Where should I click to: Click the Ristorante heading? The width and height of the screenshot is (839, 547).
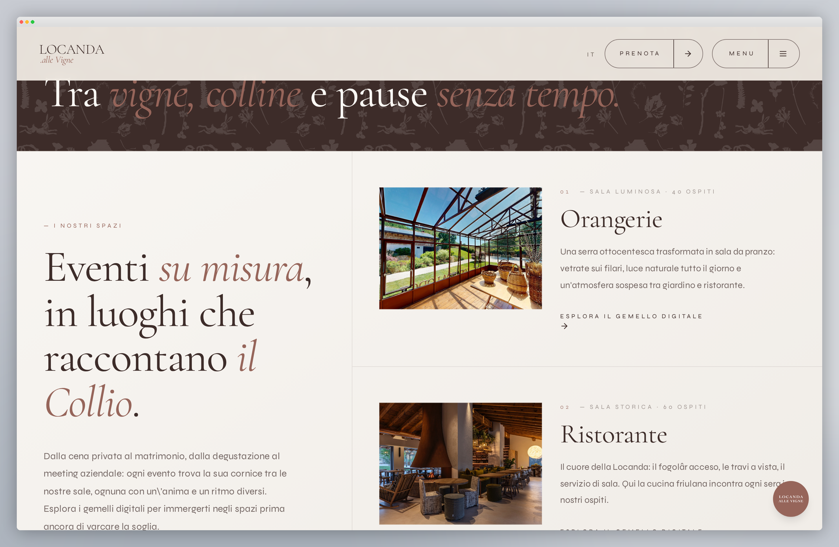pos(614,434)
